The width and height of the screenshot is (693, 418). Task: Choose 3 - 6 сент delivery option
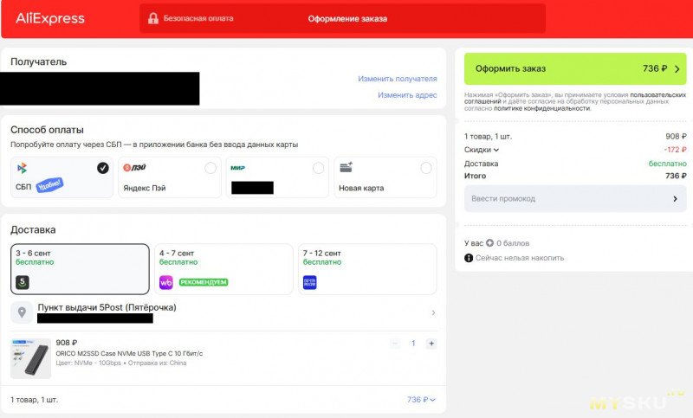coord(80,269)
